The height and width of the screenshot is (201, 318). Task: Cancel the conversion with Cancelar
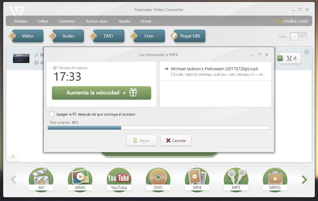(x=176, y=140)
